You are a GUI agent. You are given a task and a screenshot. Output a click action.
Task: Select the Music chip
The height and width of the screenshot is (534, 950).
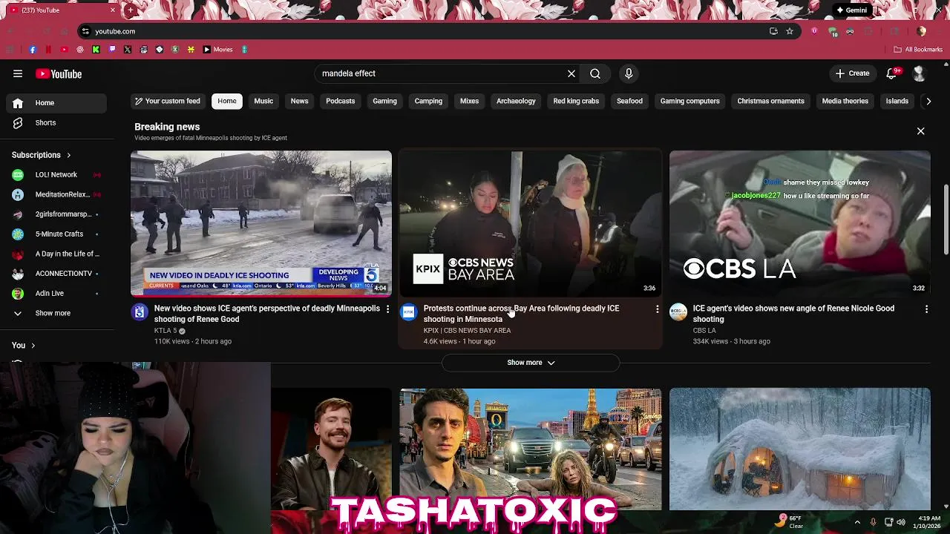coord(263,101)
